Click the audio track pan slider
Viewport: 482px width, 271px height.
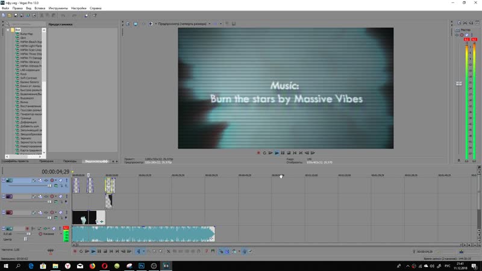25,239
